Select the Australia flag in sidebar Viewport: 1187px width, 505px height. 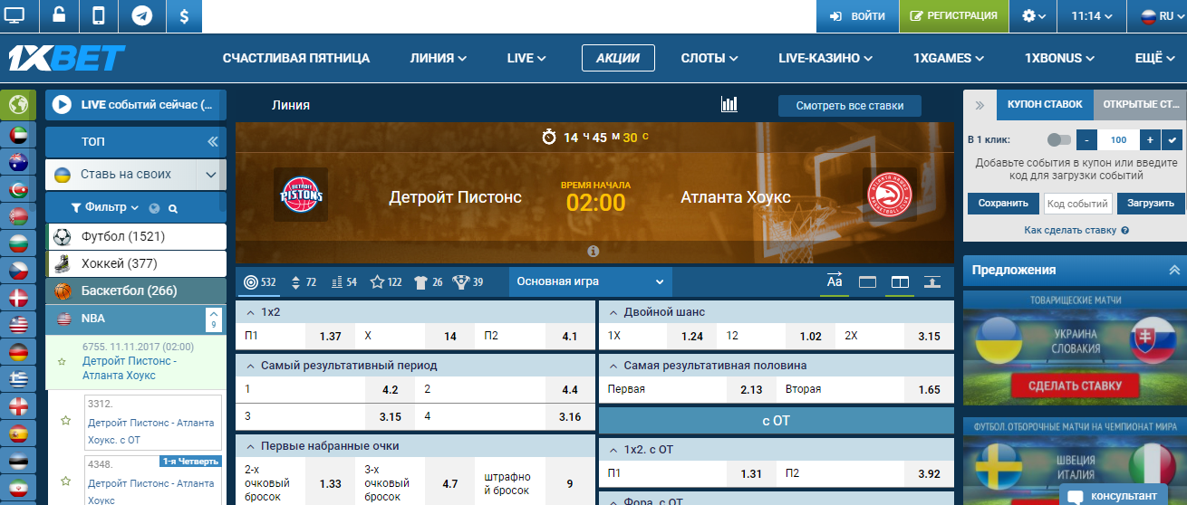(x=18, y=163)
